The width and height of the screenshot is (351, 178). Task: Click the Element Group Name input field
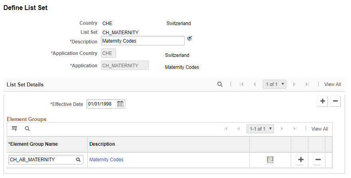point(41,160)
